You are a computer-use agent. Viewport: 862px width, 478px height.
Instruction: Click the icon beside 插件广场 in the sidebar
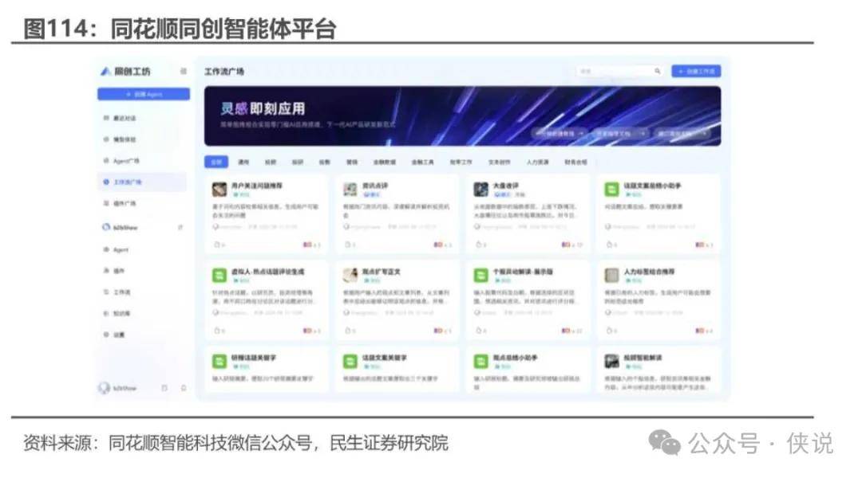[x=106, y=203]
